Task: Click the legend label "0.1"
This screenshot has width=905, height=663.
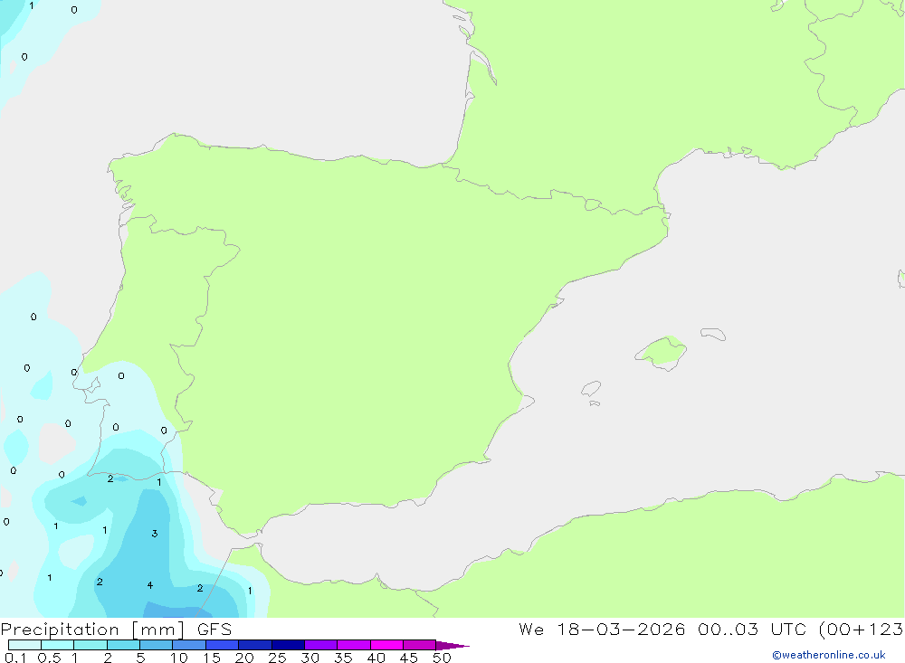Action: coord(15,658)
